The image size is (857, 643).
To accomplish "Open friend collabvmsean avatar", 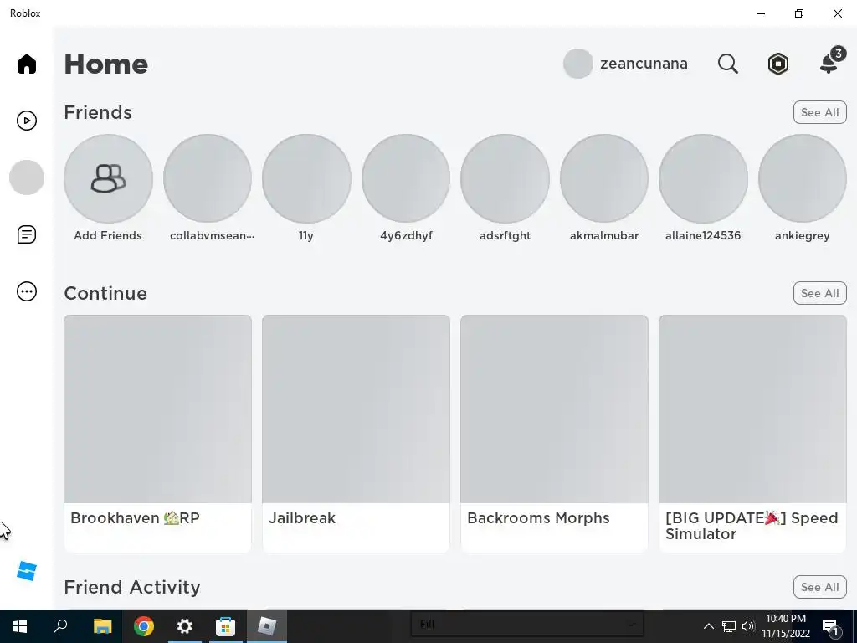I will [208, 178].
